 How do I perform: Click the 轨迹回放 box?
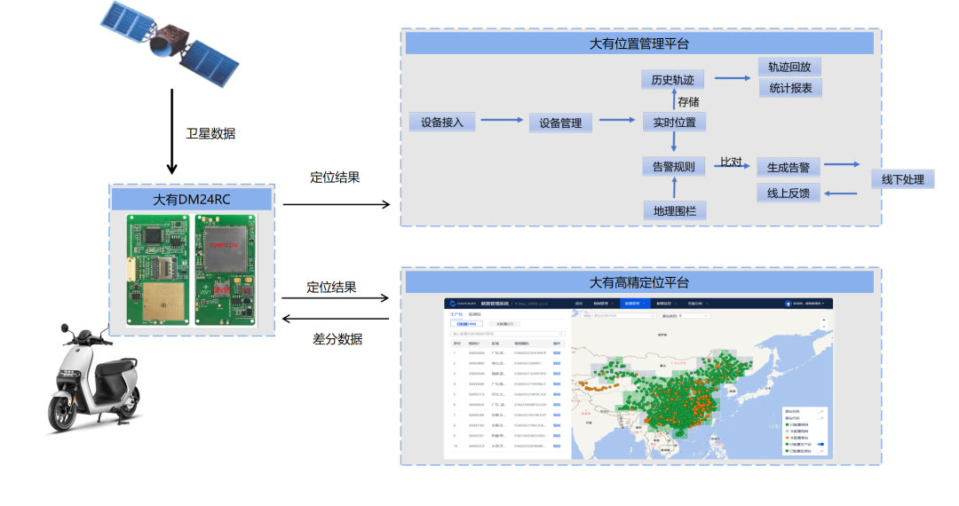pyautogui.click(x=789, y=67)
